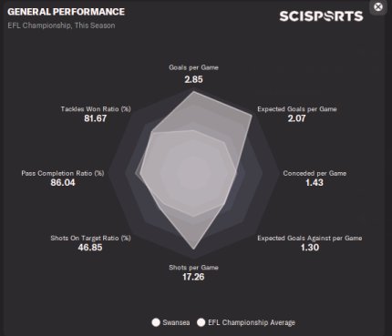Image resolution: width=392 pixels, height=336 pixels.
Task: Click the Conceded per Game label
Action: click(315, 173)
